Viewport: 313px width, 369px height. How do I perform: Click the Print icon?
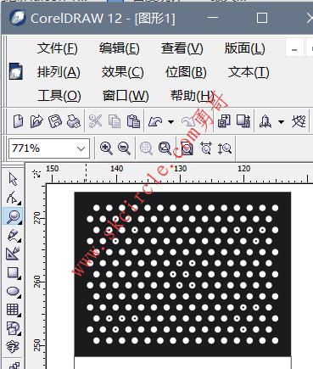74,121
